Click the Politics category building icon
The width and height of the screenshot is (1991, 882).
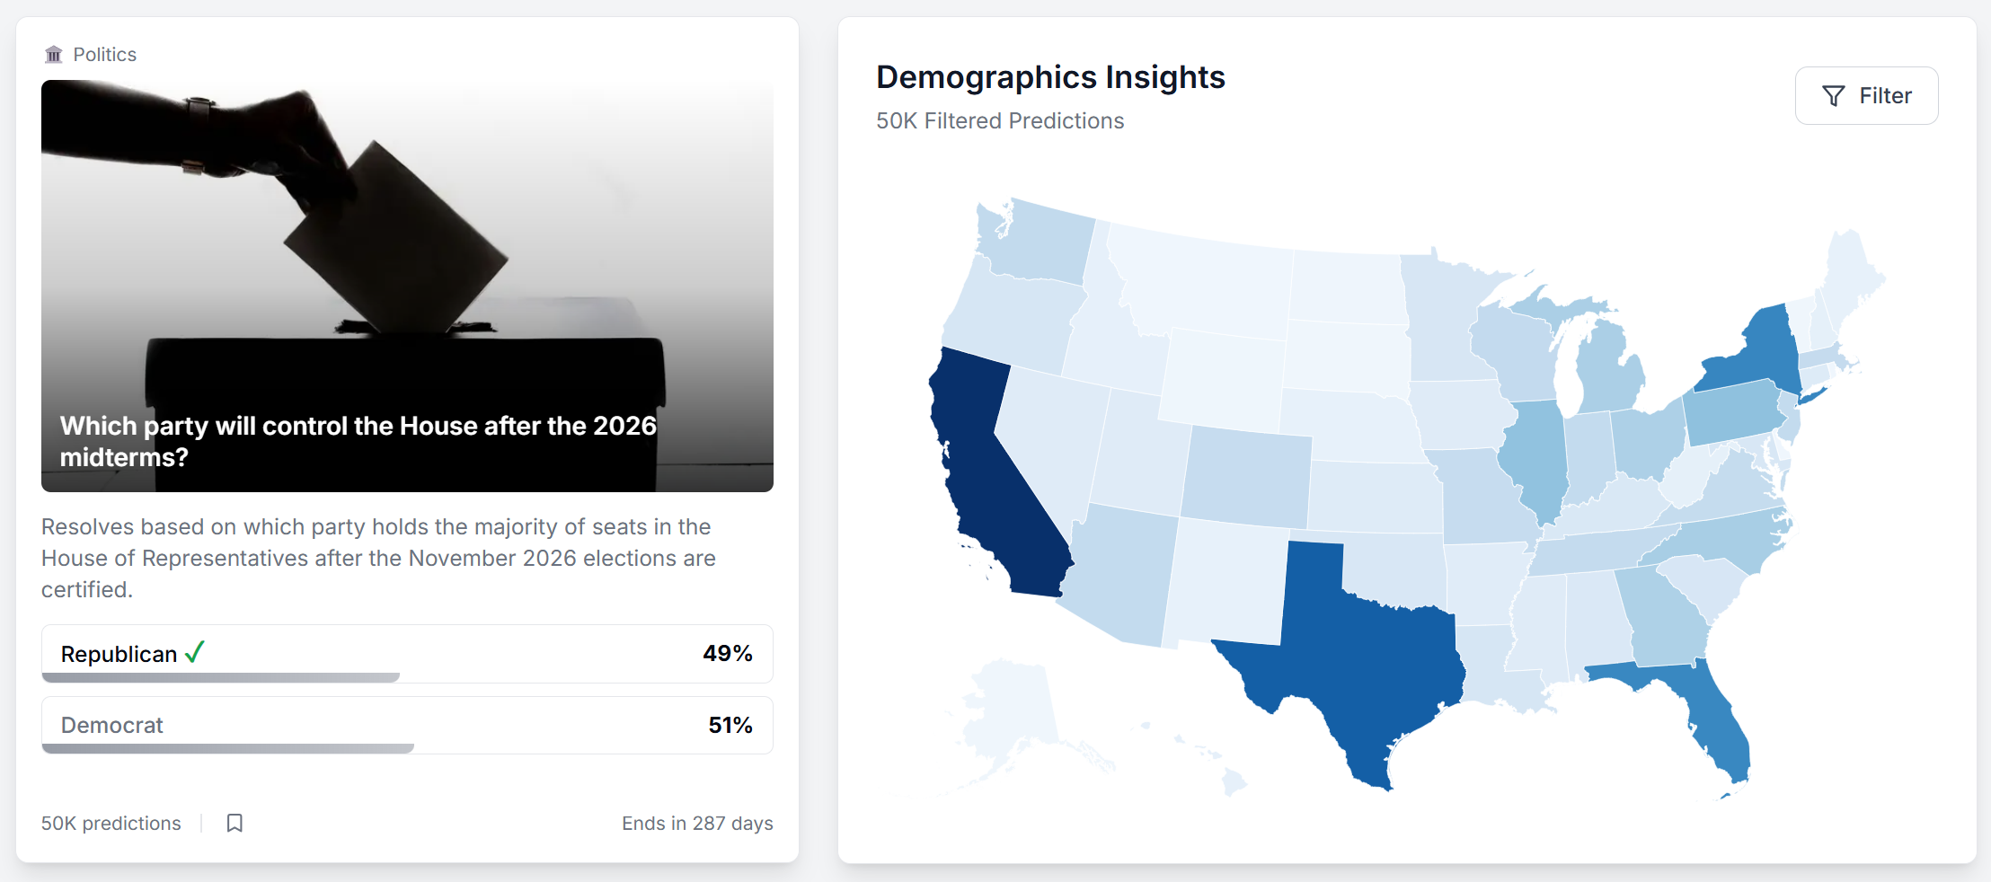pyautogui.click(x=54, y=55)
